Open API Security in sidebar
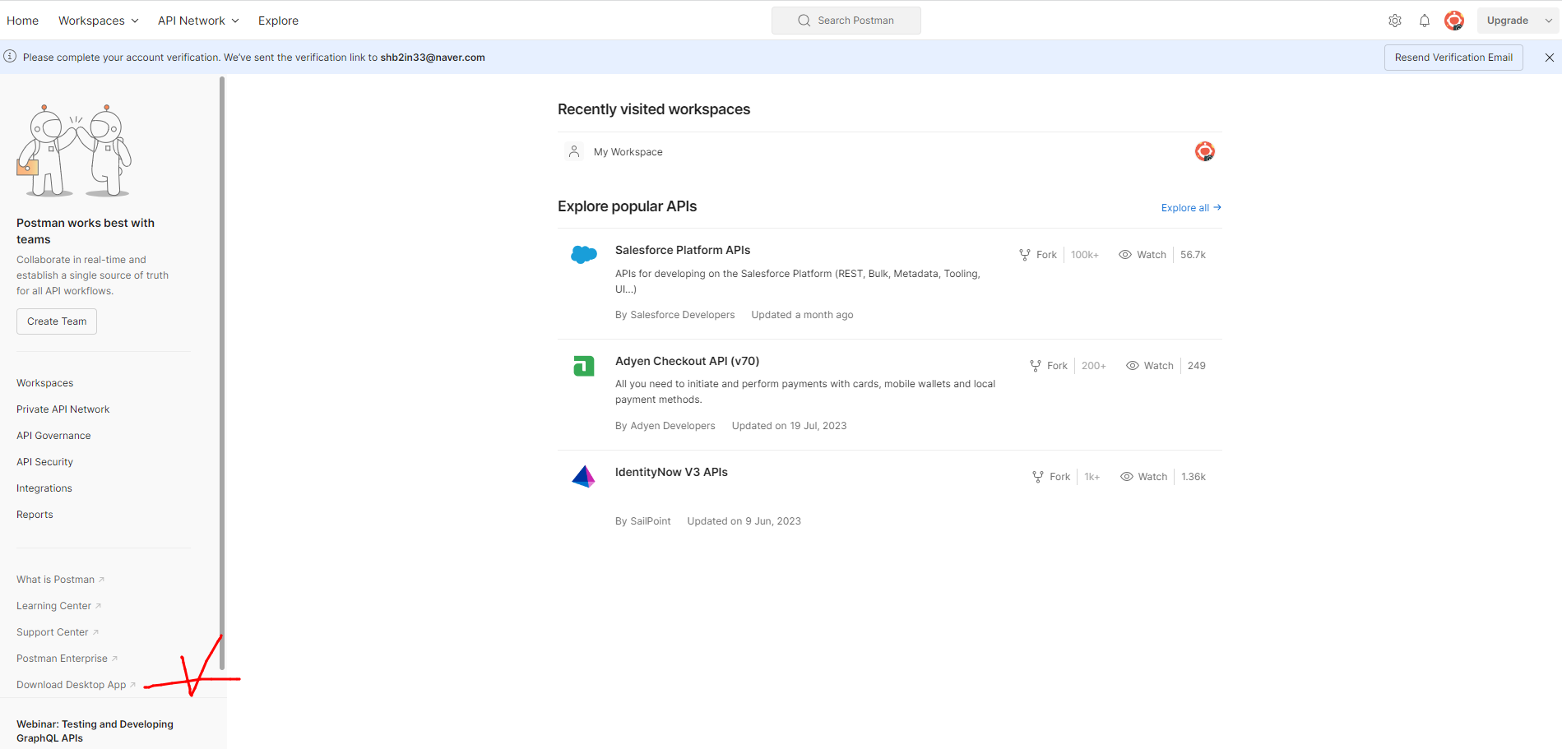 pyautogui.click(x=44, y=462)
